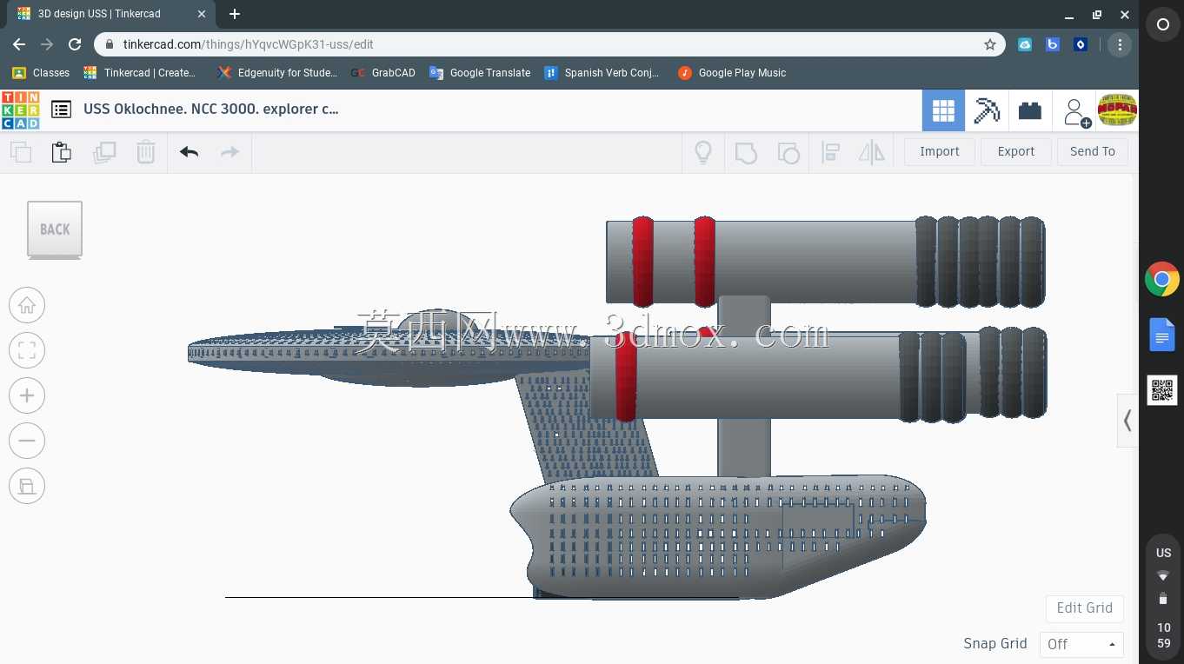Toggle the Show all lightbulb icon
The image size is (1184, 664).
tap(703, 152)
